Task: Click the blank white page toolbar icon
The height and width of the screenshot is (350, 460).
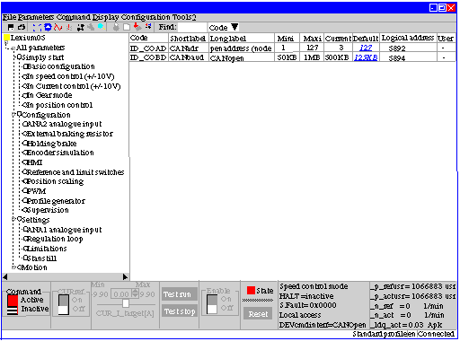Action: click(x=127, y=27)
